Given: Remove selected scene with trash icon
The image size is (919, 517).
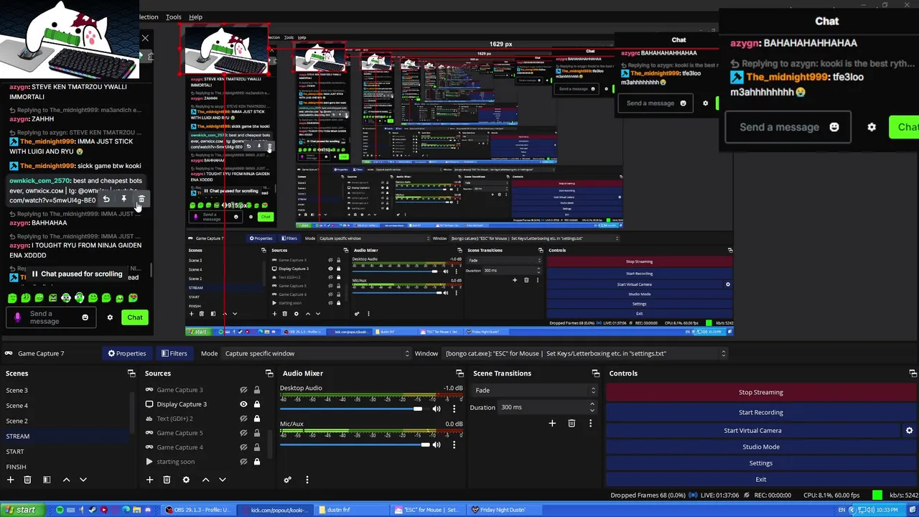Looking at the screenshot, I should [27, 480].
